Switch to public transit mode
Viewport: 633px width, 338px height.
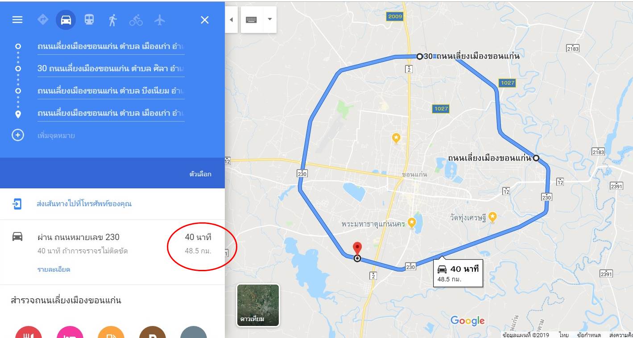89,20
